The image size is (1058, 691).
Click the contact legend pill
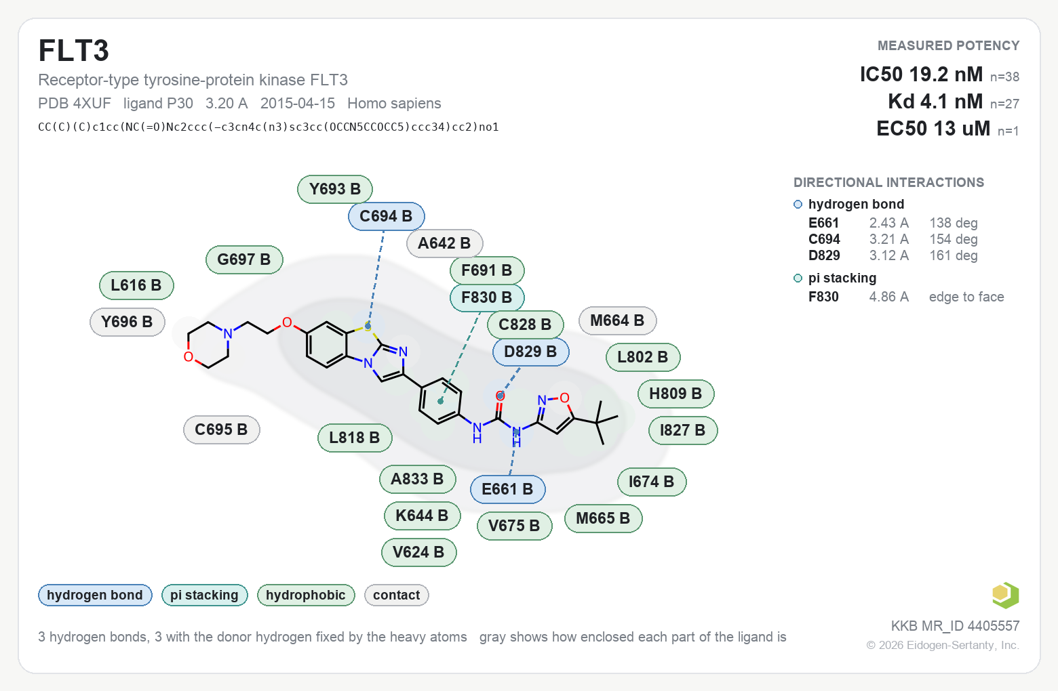tap(397, 595)
